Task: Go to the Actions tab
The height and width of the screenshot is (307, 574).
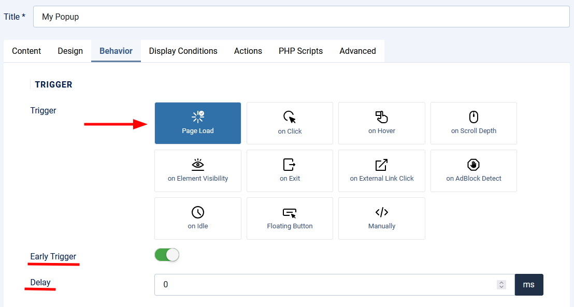Action: point(248,51)
